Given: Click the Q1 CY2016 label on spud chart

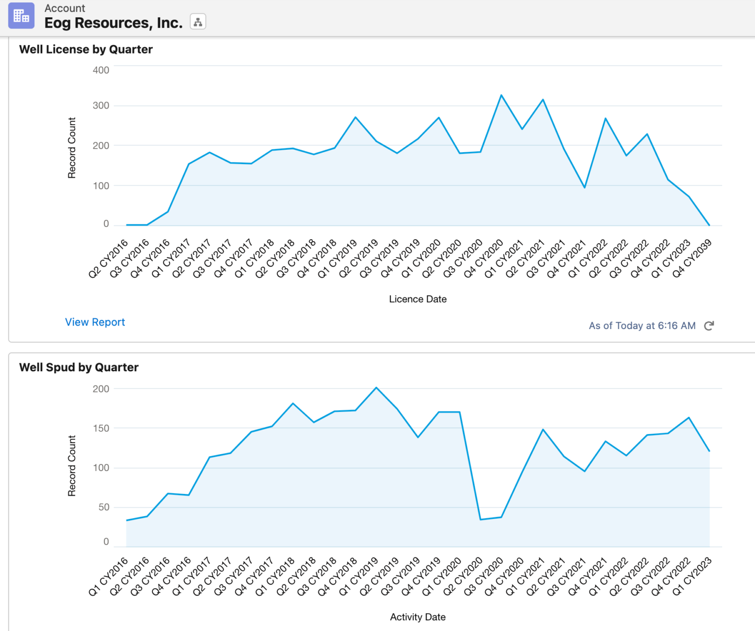Looking at the screenshot, I should pyautogui.click(x=109, y=576).
